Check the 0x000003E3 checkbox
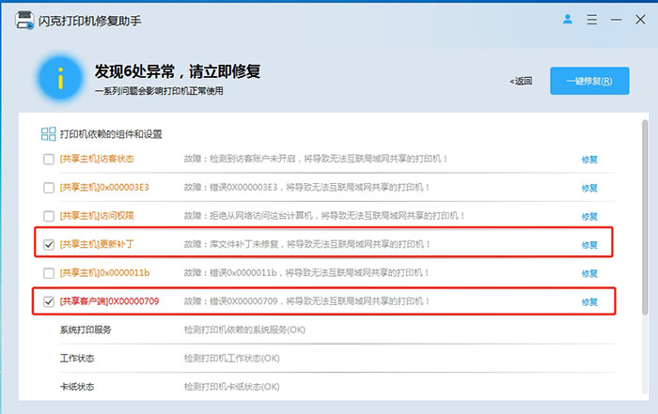The height and width of the screenshot is (414, 658). 49,188
